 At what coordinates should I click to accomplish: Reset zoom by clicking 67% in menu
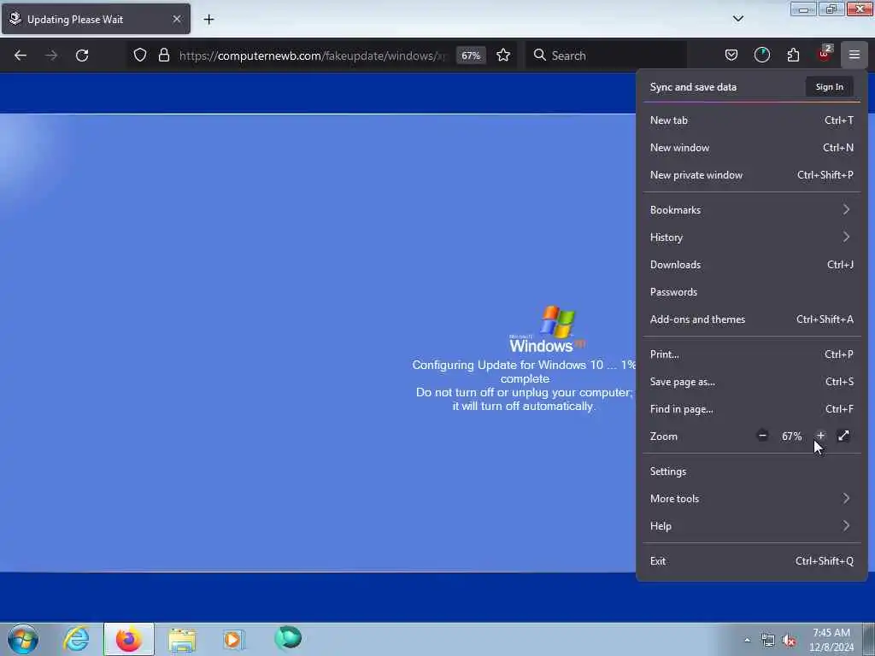tap(791, 436)
